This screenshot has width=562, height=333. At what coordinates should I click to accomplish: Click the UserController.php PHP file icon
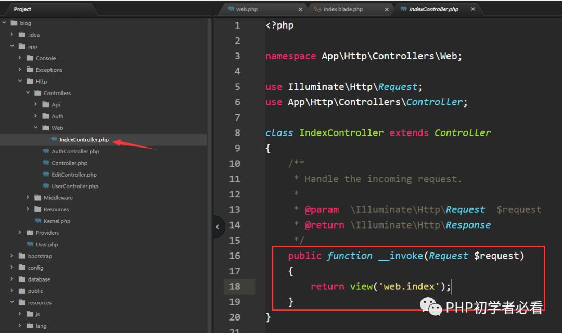click(x=46, y=186)
